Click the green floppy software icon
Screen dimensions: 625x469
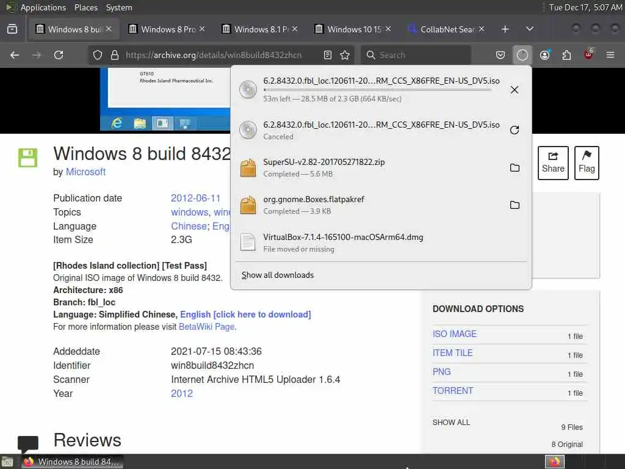[x=27, y=158]
